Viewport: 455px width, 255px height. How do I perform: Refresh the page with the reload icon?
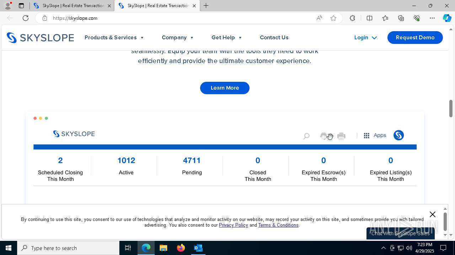(x=26, y=18)
